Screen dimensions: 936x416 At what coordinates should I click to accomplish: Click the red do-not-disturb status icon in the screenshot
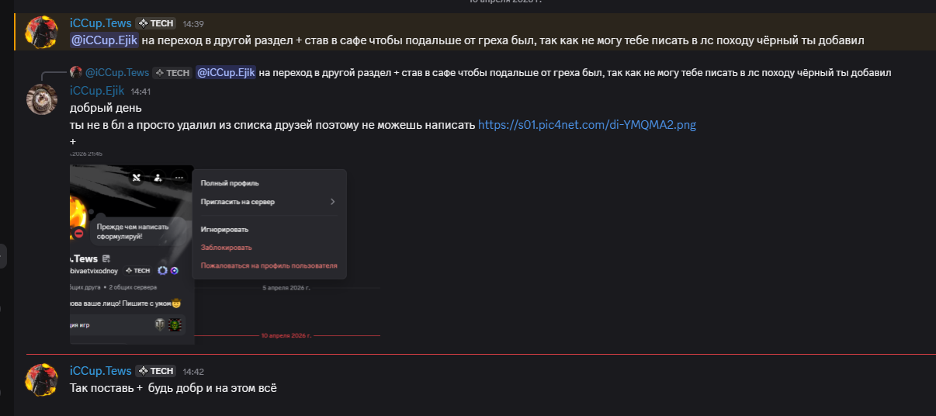(78, 234)
